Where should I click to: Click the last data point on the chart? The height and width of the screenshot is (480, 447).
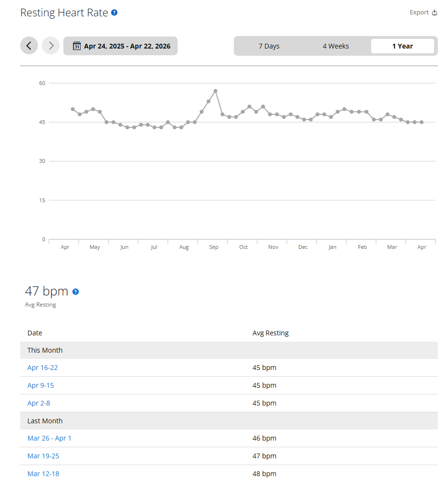tap(422, 122)
